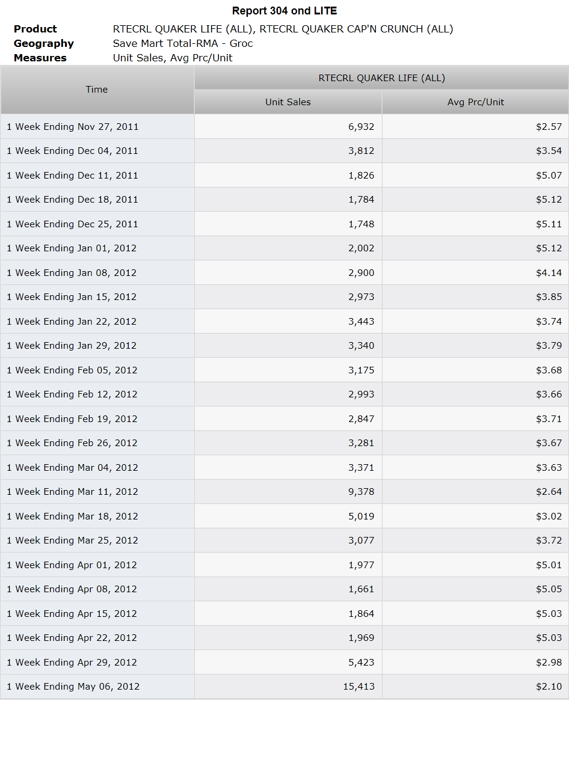
Task: Click the "1 Week Ending Apr 08, 2012" row label
Action: 72,589
